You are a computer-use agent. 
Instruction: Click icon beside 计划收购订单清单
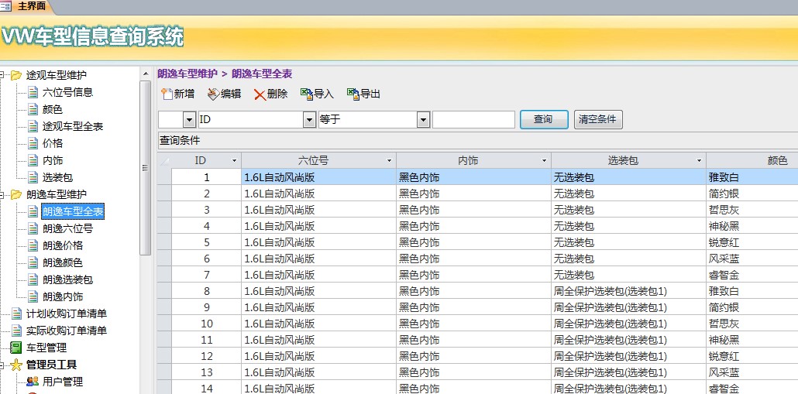coord(17,313)
